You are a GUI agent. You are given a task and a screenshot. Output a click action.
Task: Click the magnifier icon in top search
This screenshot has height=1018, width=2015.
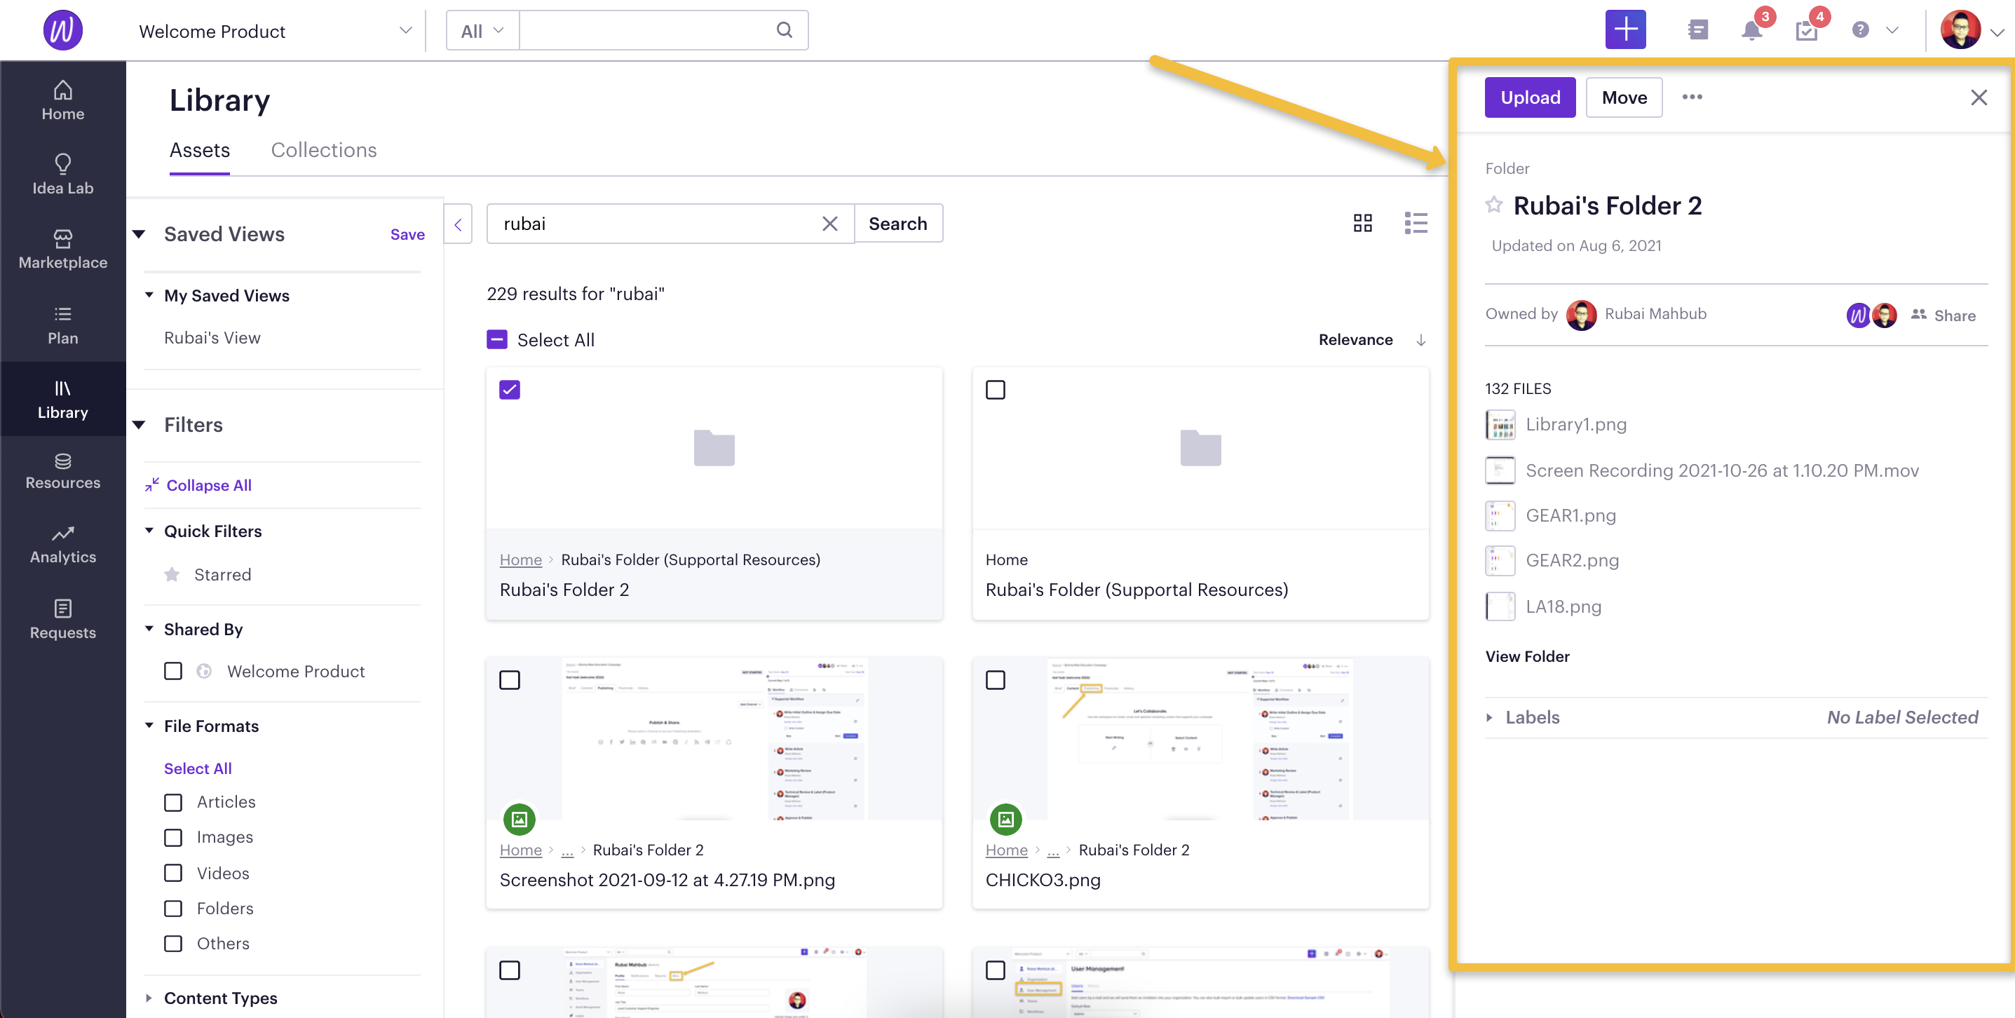click(784, 31)
